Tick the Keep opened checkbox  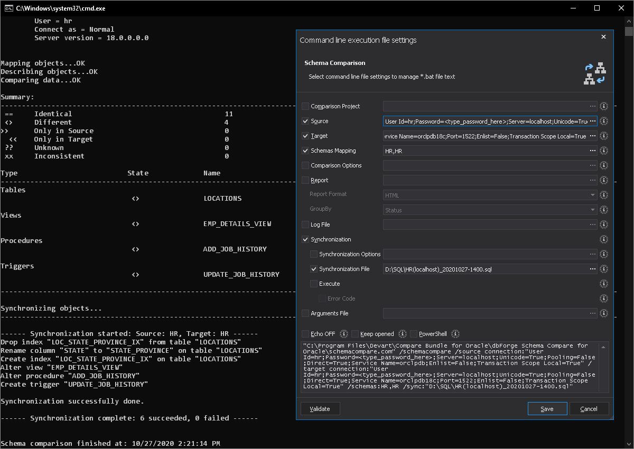(355, 334)
